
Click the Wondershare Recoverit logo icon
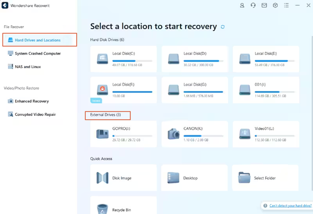click(x=5, y=6)
